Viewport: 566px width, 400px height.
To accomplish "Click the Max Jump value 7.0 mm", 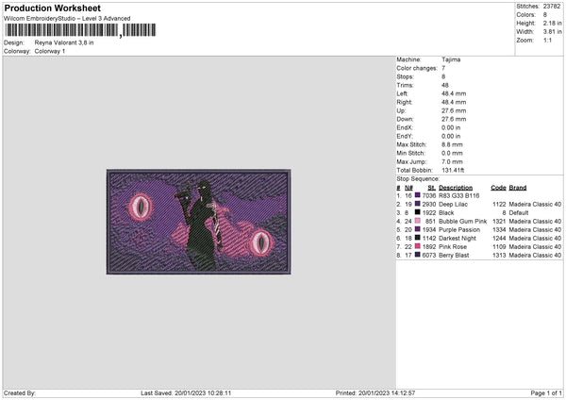I will click(452, 161).
